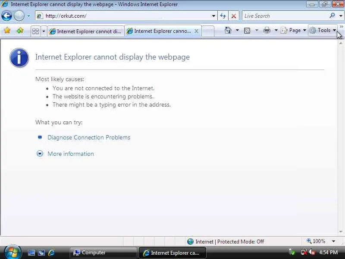Click the blue information icon
This screenshot has height=259, width=345.
pos(19,57)
